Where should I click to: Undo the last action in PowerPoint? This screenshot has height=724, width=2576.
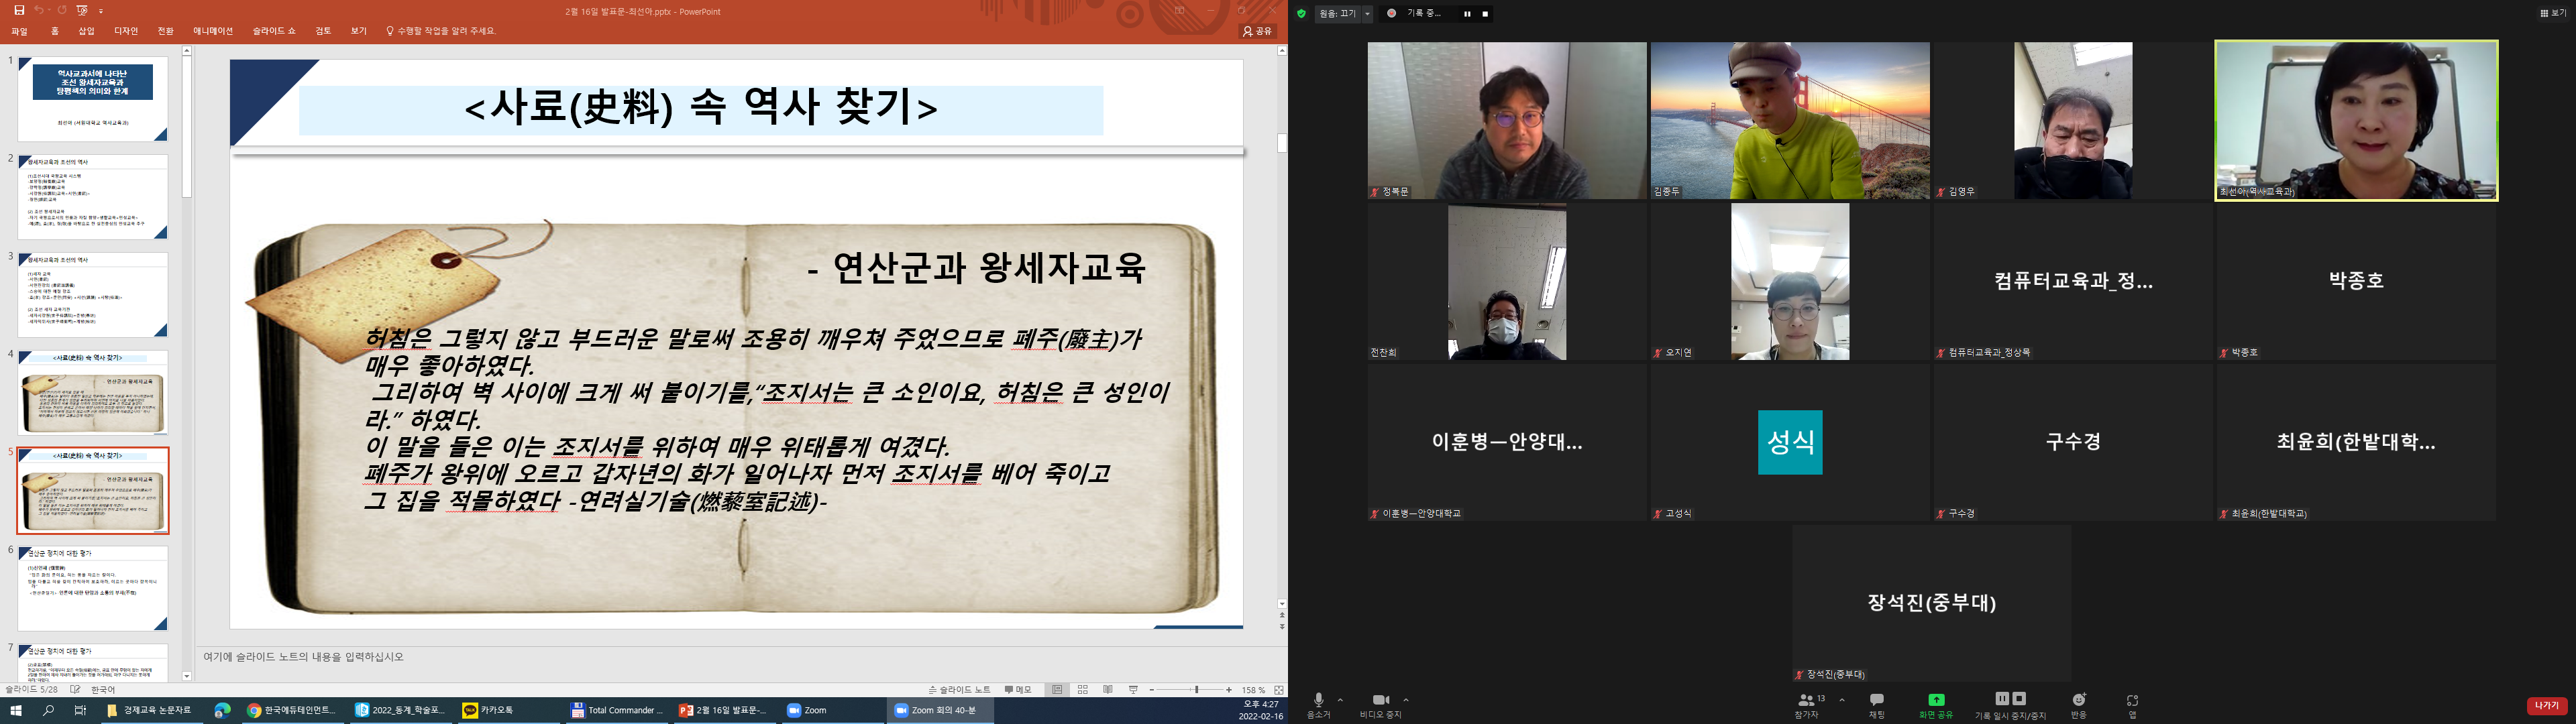[x=39, y=10]
